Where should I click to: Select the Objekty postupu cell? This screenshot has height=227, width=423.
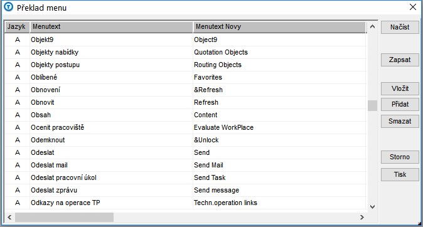pos(111,65)
